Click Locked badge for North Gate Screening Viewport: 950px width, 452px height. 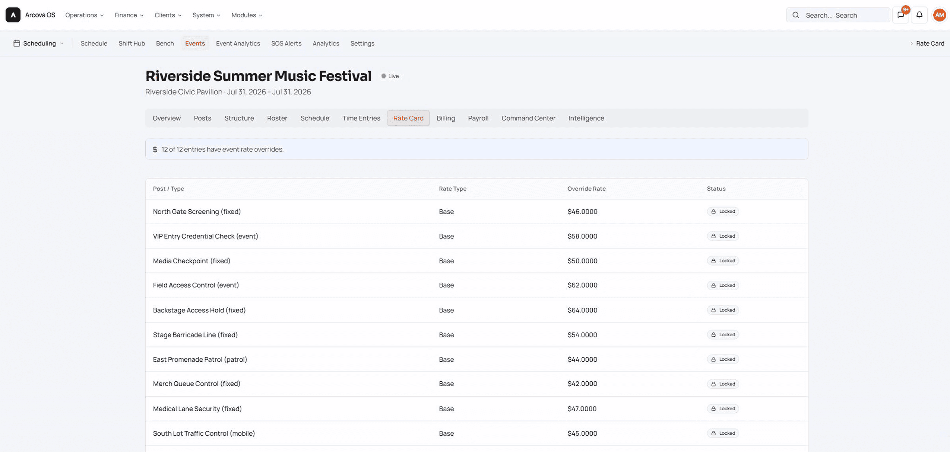click(722, 211)
